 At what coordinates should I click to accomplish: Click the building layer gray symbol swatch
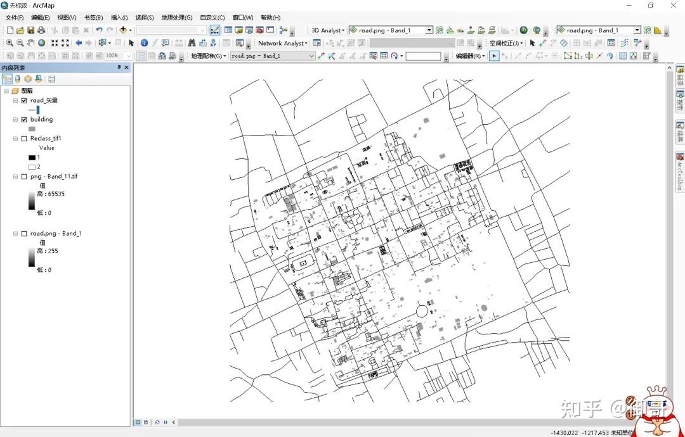(x=32, y=129)
